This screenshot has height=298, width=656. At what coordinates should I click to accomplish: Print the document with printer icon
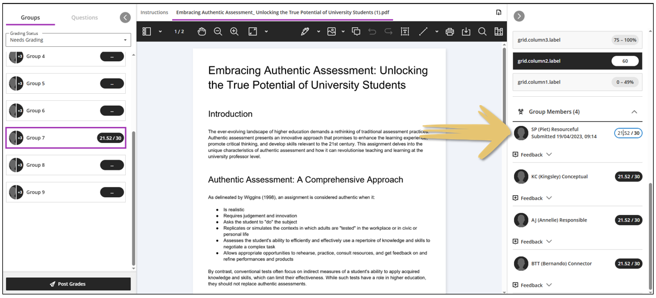[x=449, y=31]
